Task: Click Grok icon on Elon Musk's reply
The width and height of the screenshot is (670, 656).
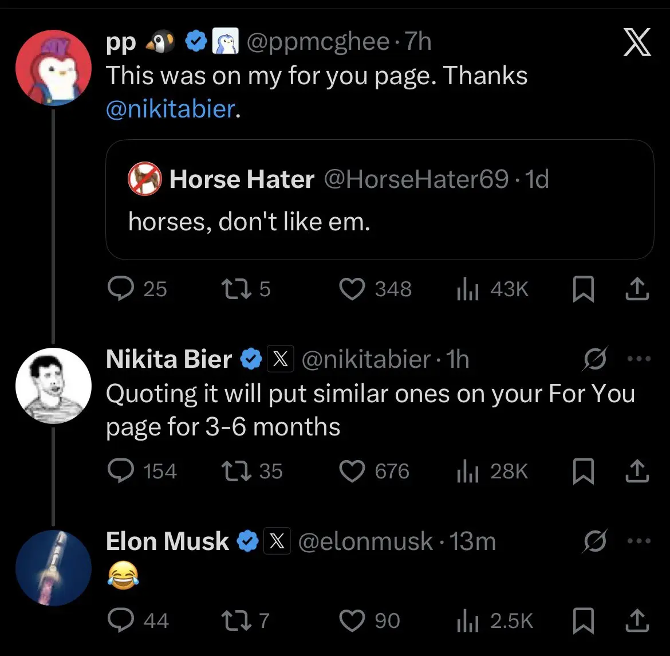Action: click(595, 541)
